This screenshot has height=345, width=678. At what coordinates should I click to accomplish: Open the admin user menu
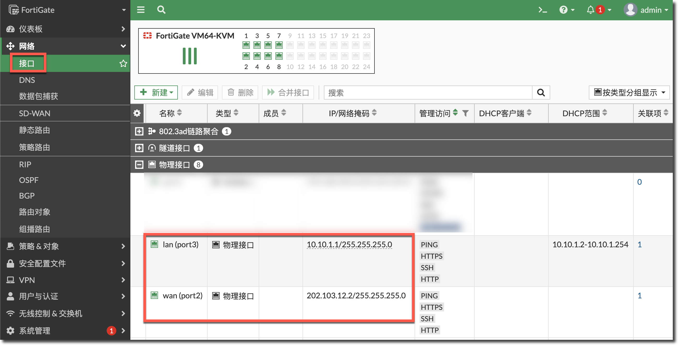pos(646,10)
